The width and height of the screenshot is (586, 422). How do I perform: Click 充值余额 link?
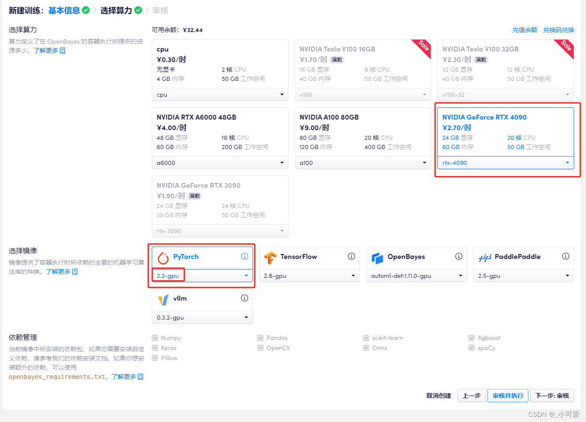(x=525, y=30)
